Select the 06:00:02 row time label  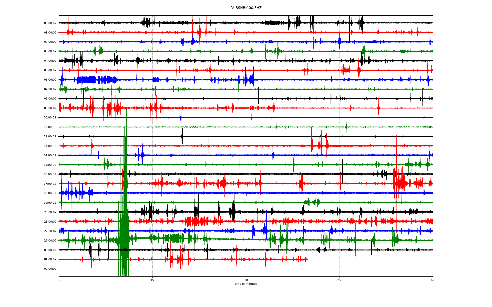(x=50, y=80)
